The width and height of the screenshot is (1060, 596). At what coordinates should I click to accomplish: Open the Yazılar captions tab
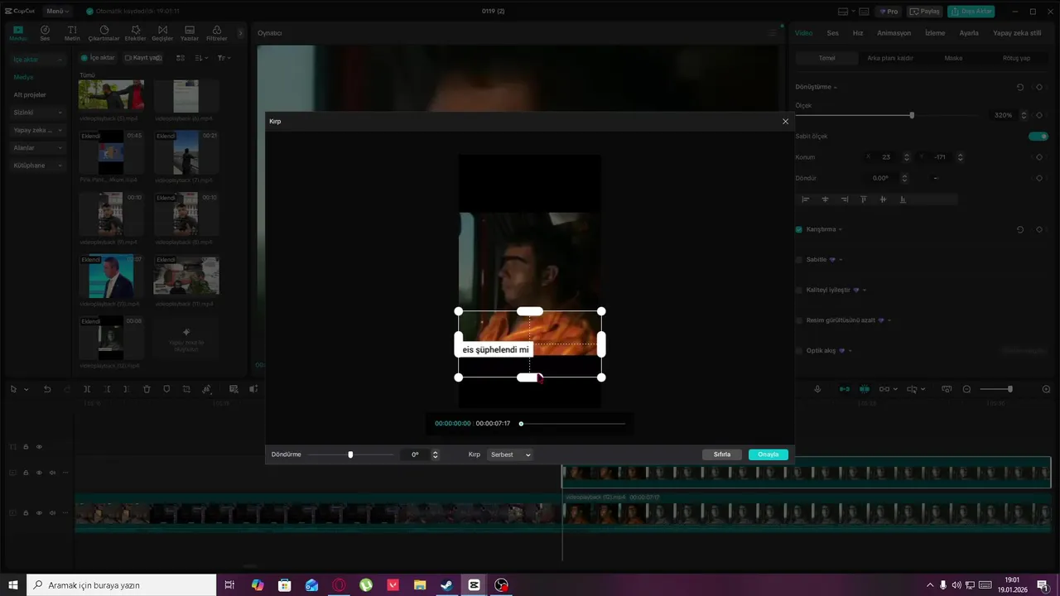pos(190,33)
